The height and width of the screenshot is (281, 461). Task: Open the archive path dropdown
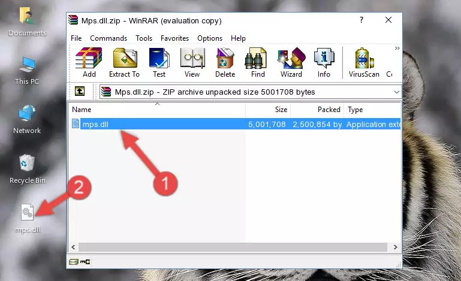397,92
